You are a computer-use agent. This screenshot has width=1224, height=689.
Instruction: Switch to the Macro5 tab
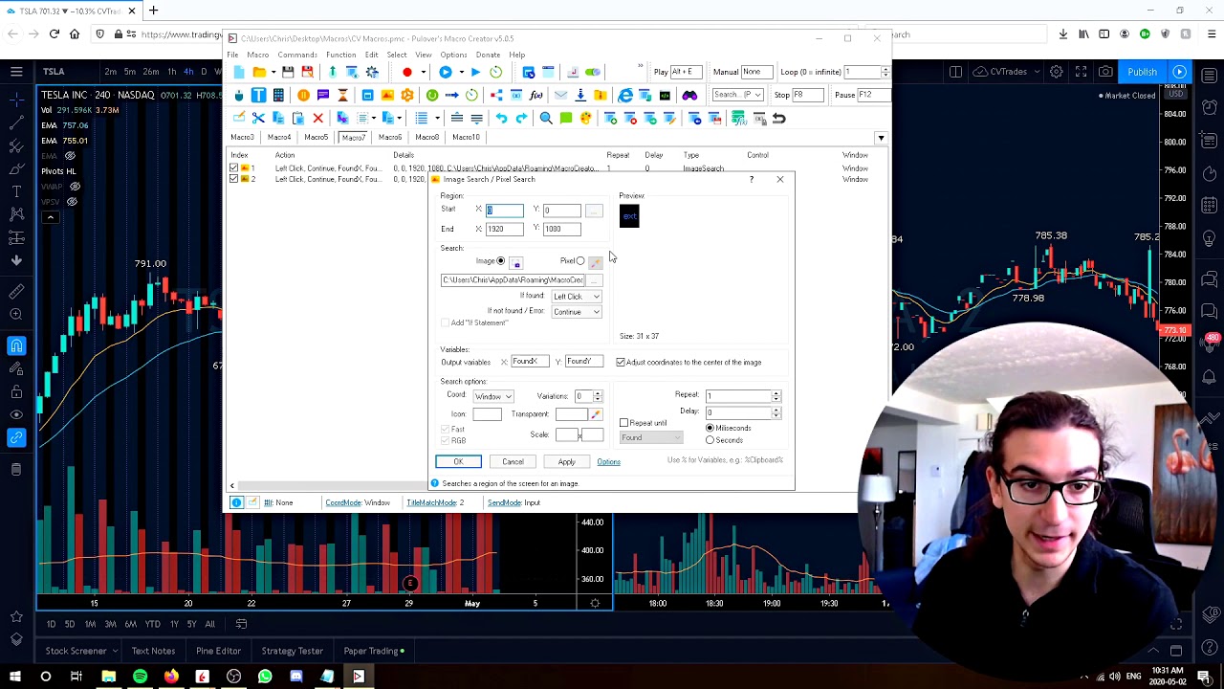[316, 137]
